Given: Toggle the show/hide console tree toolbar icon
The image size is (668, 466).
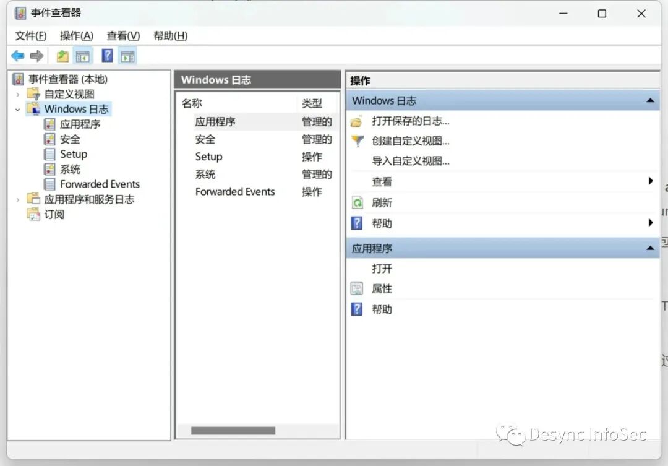Looking at the screenshot, I should click(x=83, y=56).
